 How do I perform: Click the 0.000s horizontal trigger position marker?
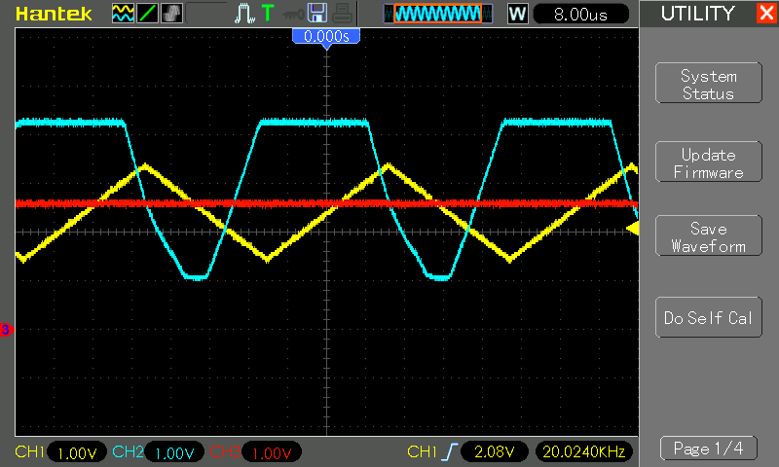(326, 37)
